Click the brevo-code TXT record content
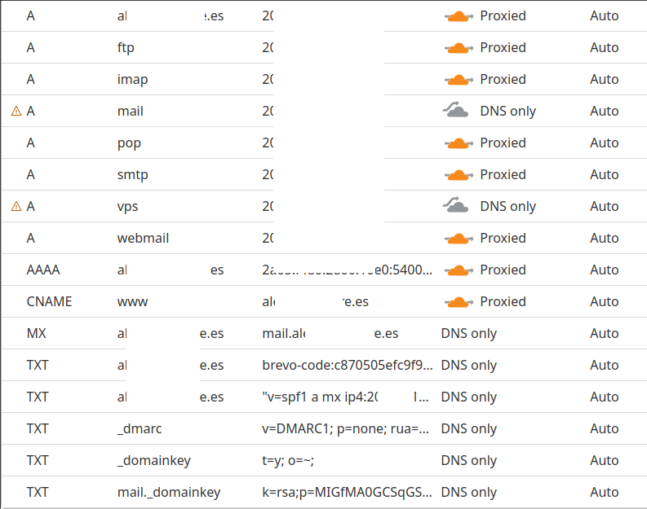The width and height of the screenshot is (647, 509). (x=348, y=366)
